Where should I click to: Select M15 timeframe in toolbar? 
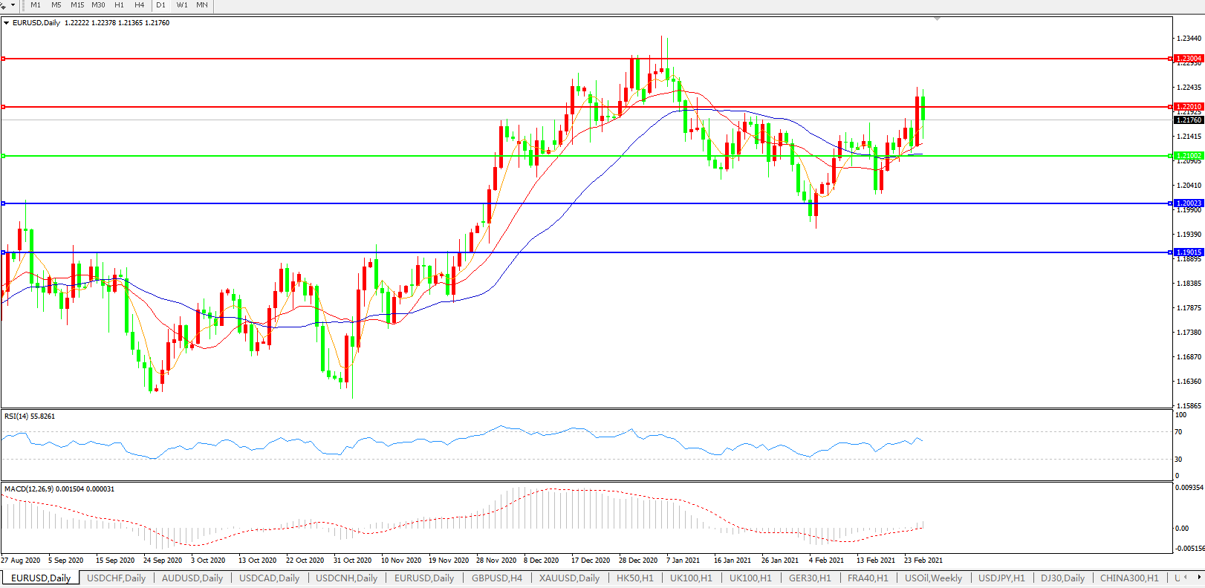(77, 5)
